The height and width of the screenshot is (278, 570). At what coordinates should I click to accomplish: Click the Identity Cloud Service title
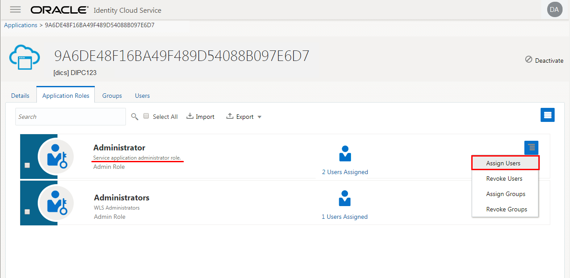tap(127, 10)
